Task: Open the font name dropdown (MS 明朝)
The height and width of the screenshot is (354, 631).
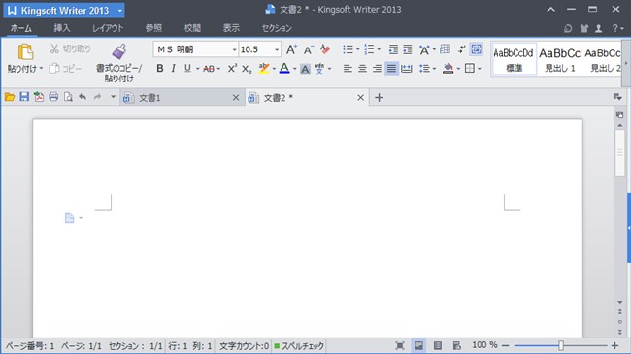Action: click(234, 49)
